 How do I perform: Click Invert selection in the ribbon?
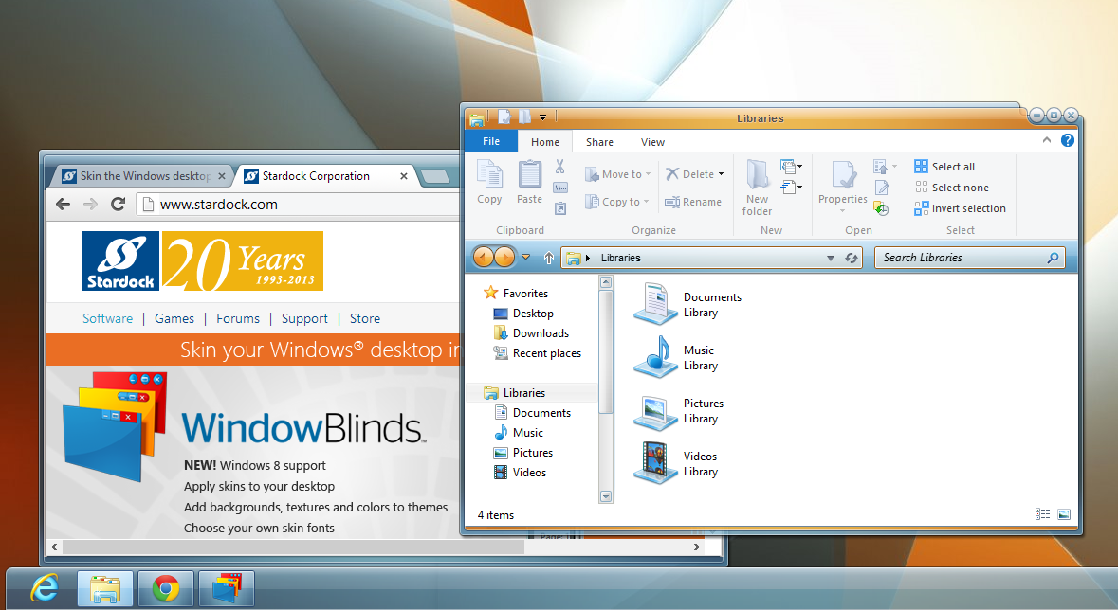(961, 208)
